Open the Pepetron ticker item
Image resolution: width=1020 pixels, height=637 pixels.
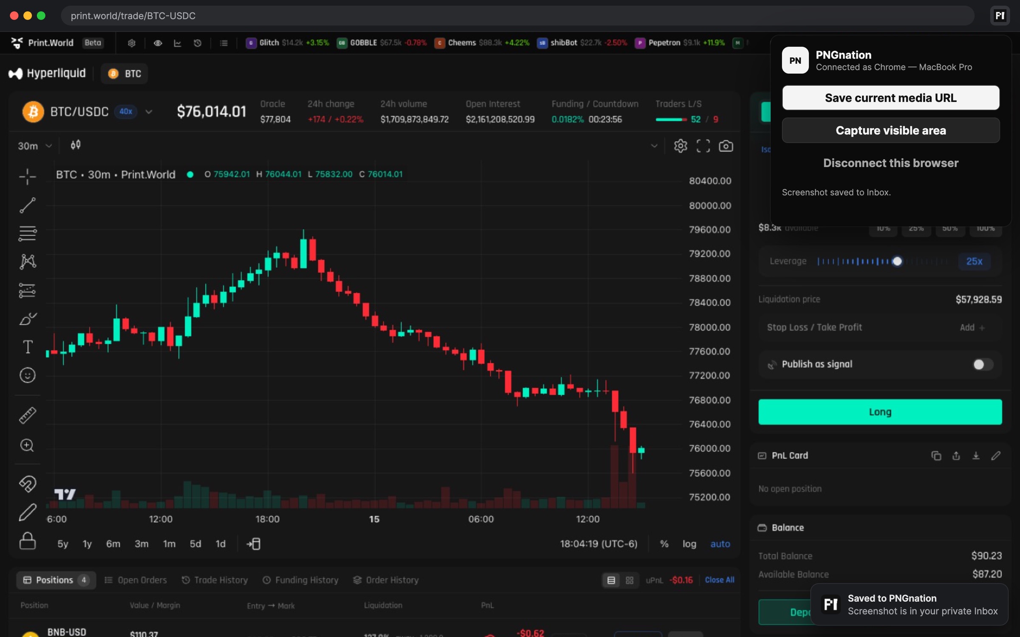tap(680, 43)
